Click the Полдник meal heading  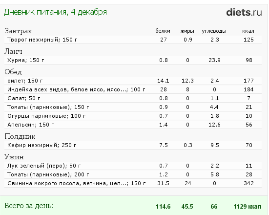pos(20,136)
